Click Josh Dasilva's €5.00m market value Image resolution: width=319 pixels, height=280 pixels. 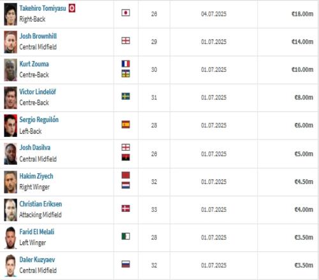click(304, 154)
